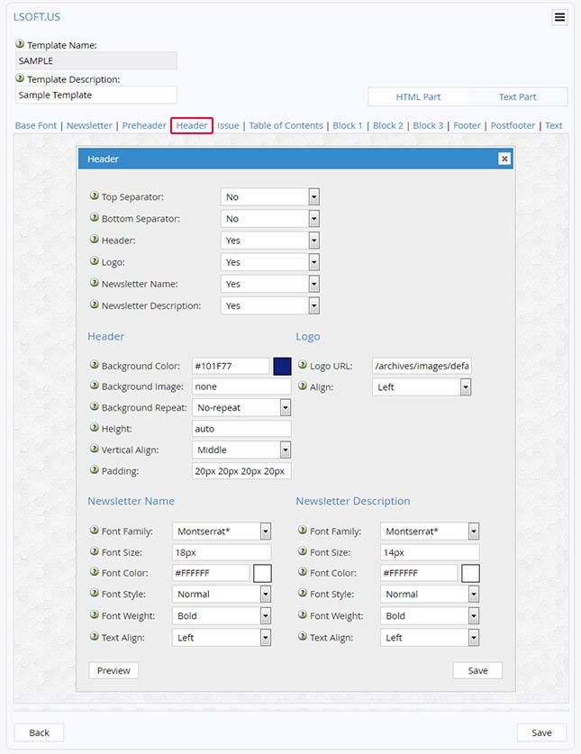Click help icon next to Top Separator
The image size is (581, 754).
95,195
